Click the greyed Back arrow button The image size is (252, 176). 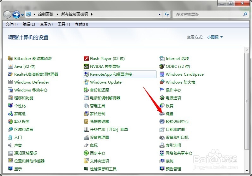pos(7,15)
